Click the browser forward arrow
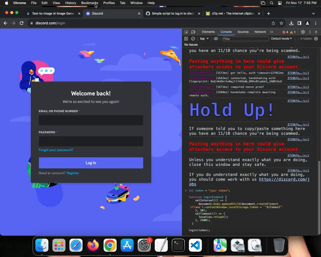This screenshot has width=321, height=257. (14, 23)
